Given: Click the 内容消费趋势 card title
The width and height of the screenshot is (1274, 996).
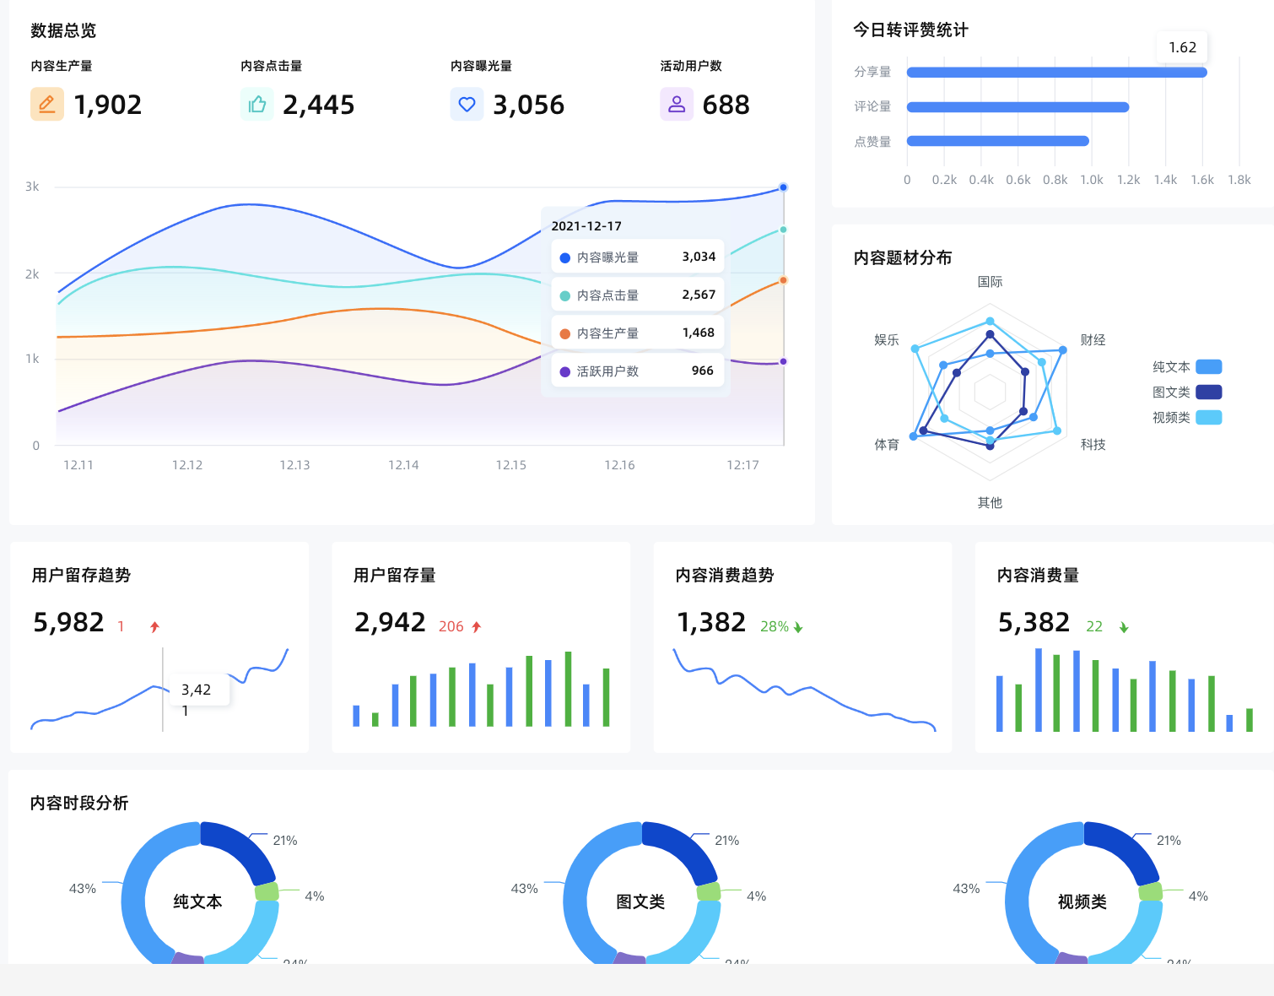Looking at the screenshot, I should (x=725, y=575).
